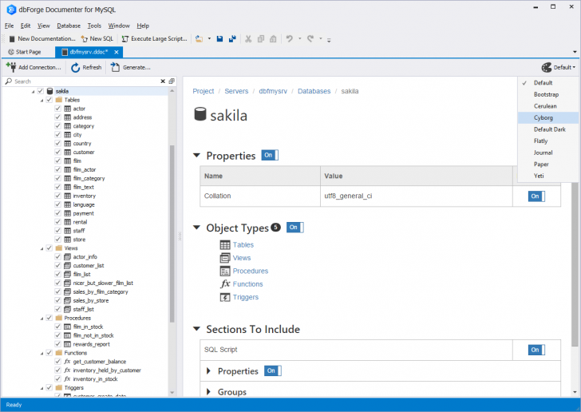The width and height of the screenshot is (581, 412).
Task: Uncheck the actor table checkbox
Action: click(57, 109)
